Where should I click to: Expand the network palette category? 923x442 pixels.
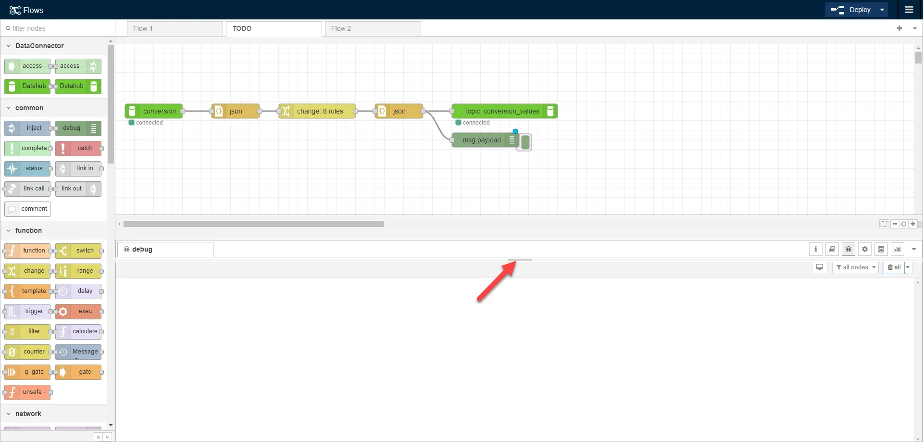point(53,414)
